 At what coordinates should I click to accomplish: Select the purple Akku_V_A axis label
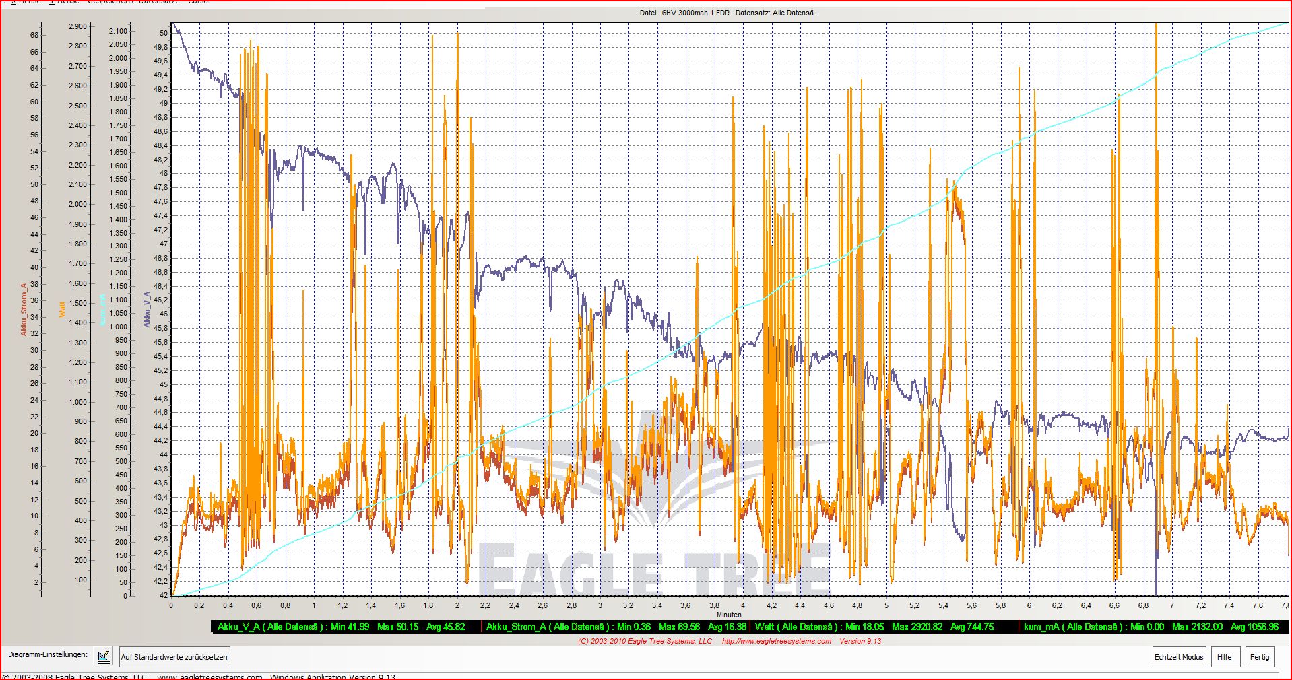(x=147, y=310)
